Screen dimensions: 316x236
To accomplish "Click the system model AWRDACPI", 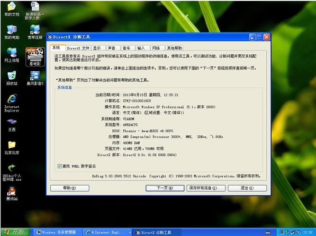I will [130, 125].
